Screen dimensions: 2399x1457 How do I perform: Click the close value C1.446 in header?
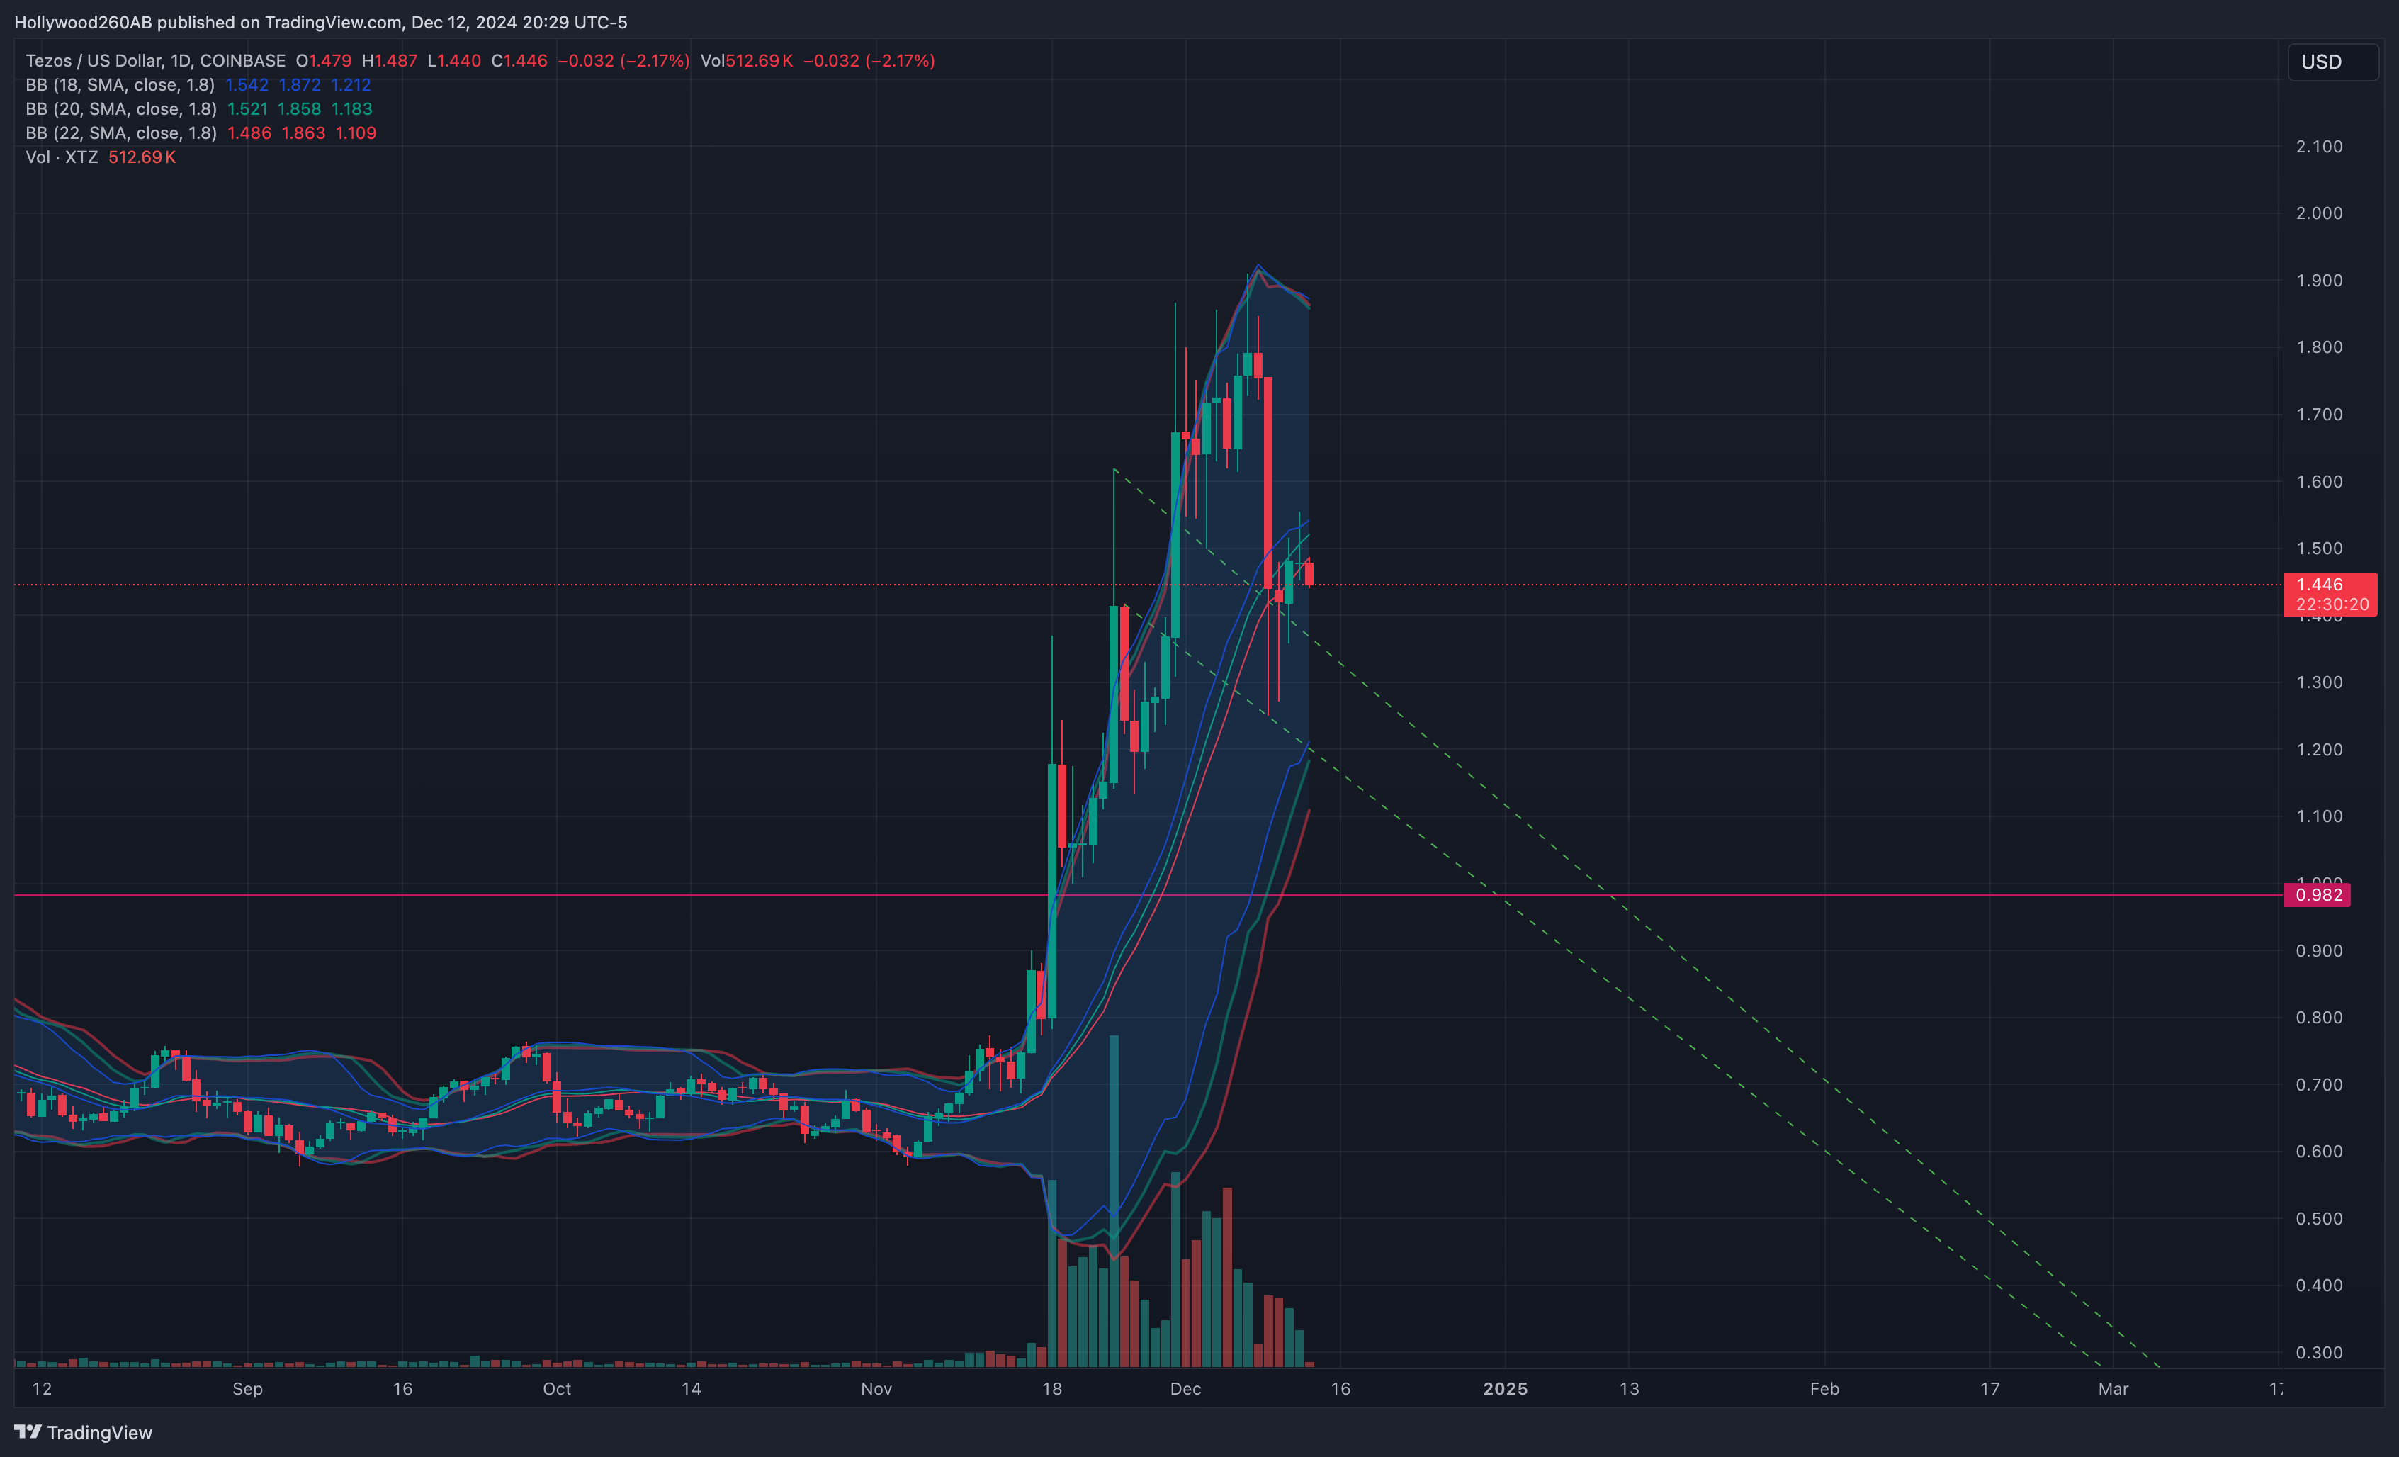click(519, 60)
